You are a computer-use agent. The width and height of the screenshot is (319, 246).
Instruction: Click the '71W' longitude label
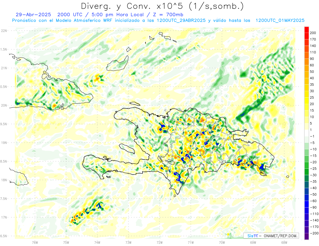point(191,242)
